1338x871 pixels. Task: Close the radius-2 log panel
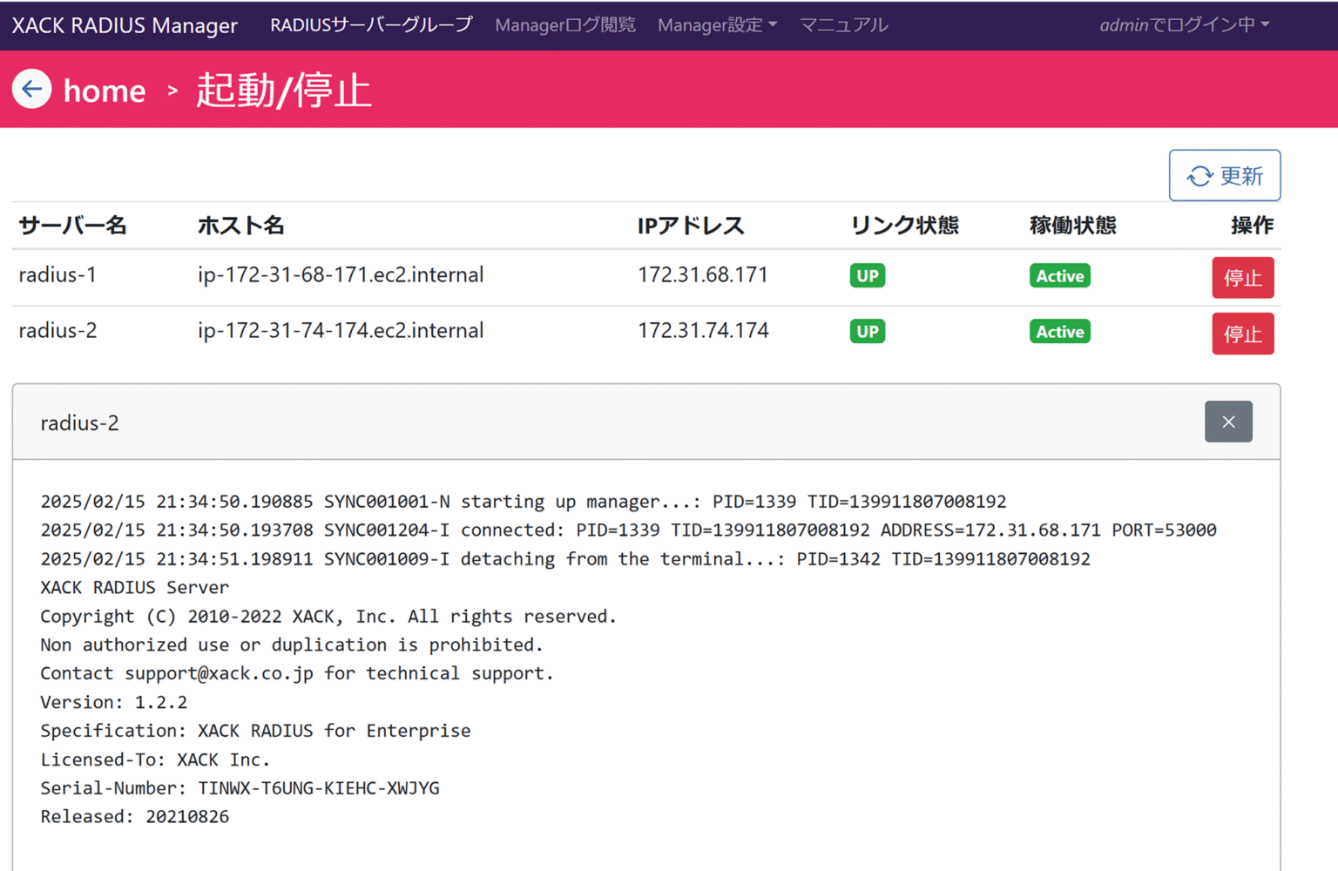(x=1227, y=422)
